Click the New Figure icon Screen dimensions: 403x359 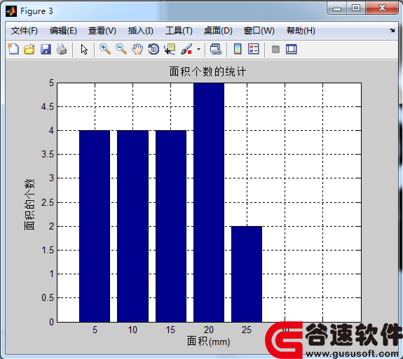pyautogui.click(x=13, y=49)
